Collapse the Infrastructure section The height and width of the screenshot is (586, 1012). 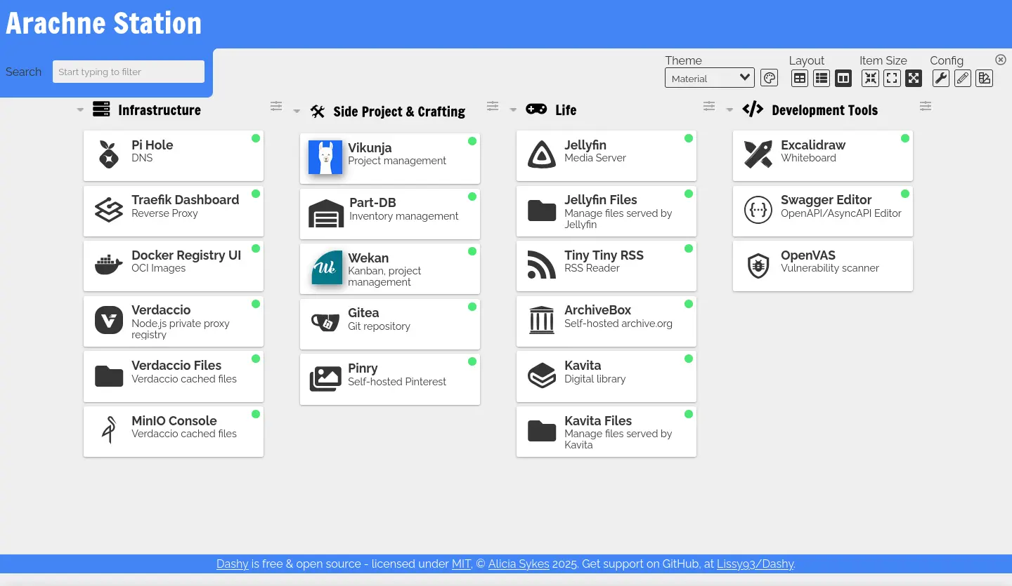pos(80,110)
